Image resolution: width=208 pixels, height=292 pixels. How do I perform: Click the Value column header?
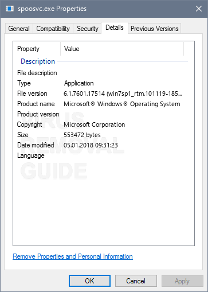[122, 49]
